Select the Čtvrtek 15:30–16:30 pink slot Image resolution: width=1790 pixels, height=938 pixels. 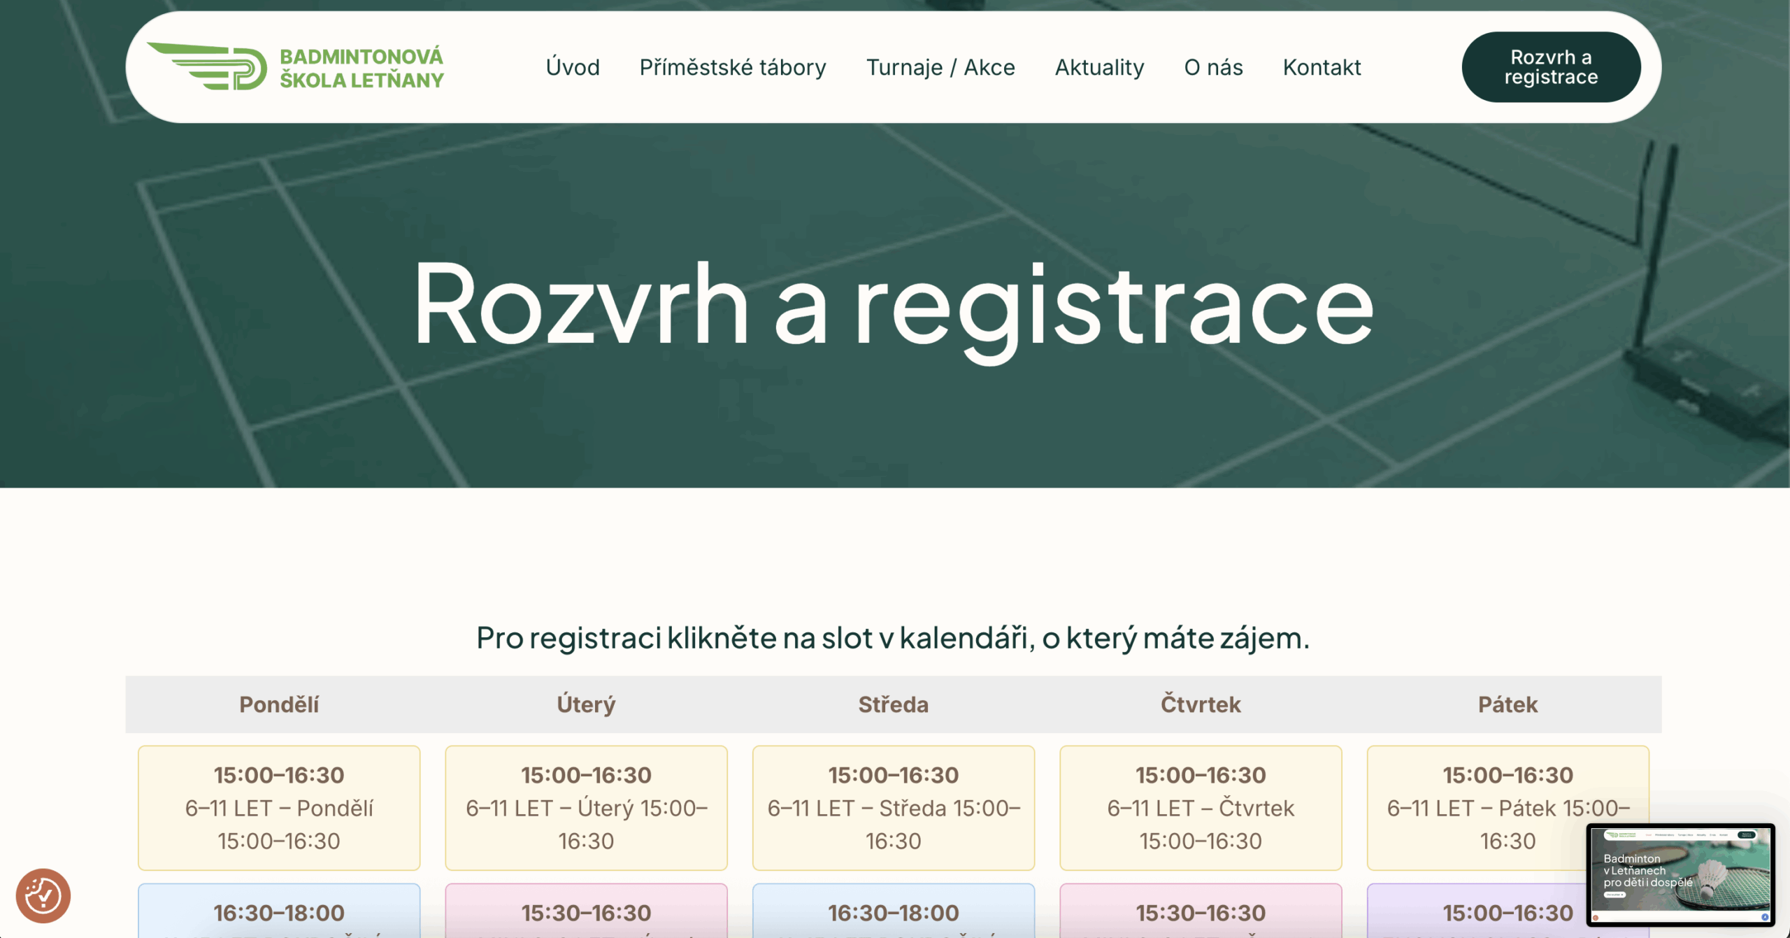point(1200,911)
